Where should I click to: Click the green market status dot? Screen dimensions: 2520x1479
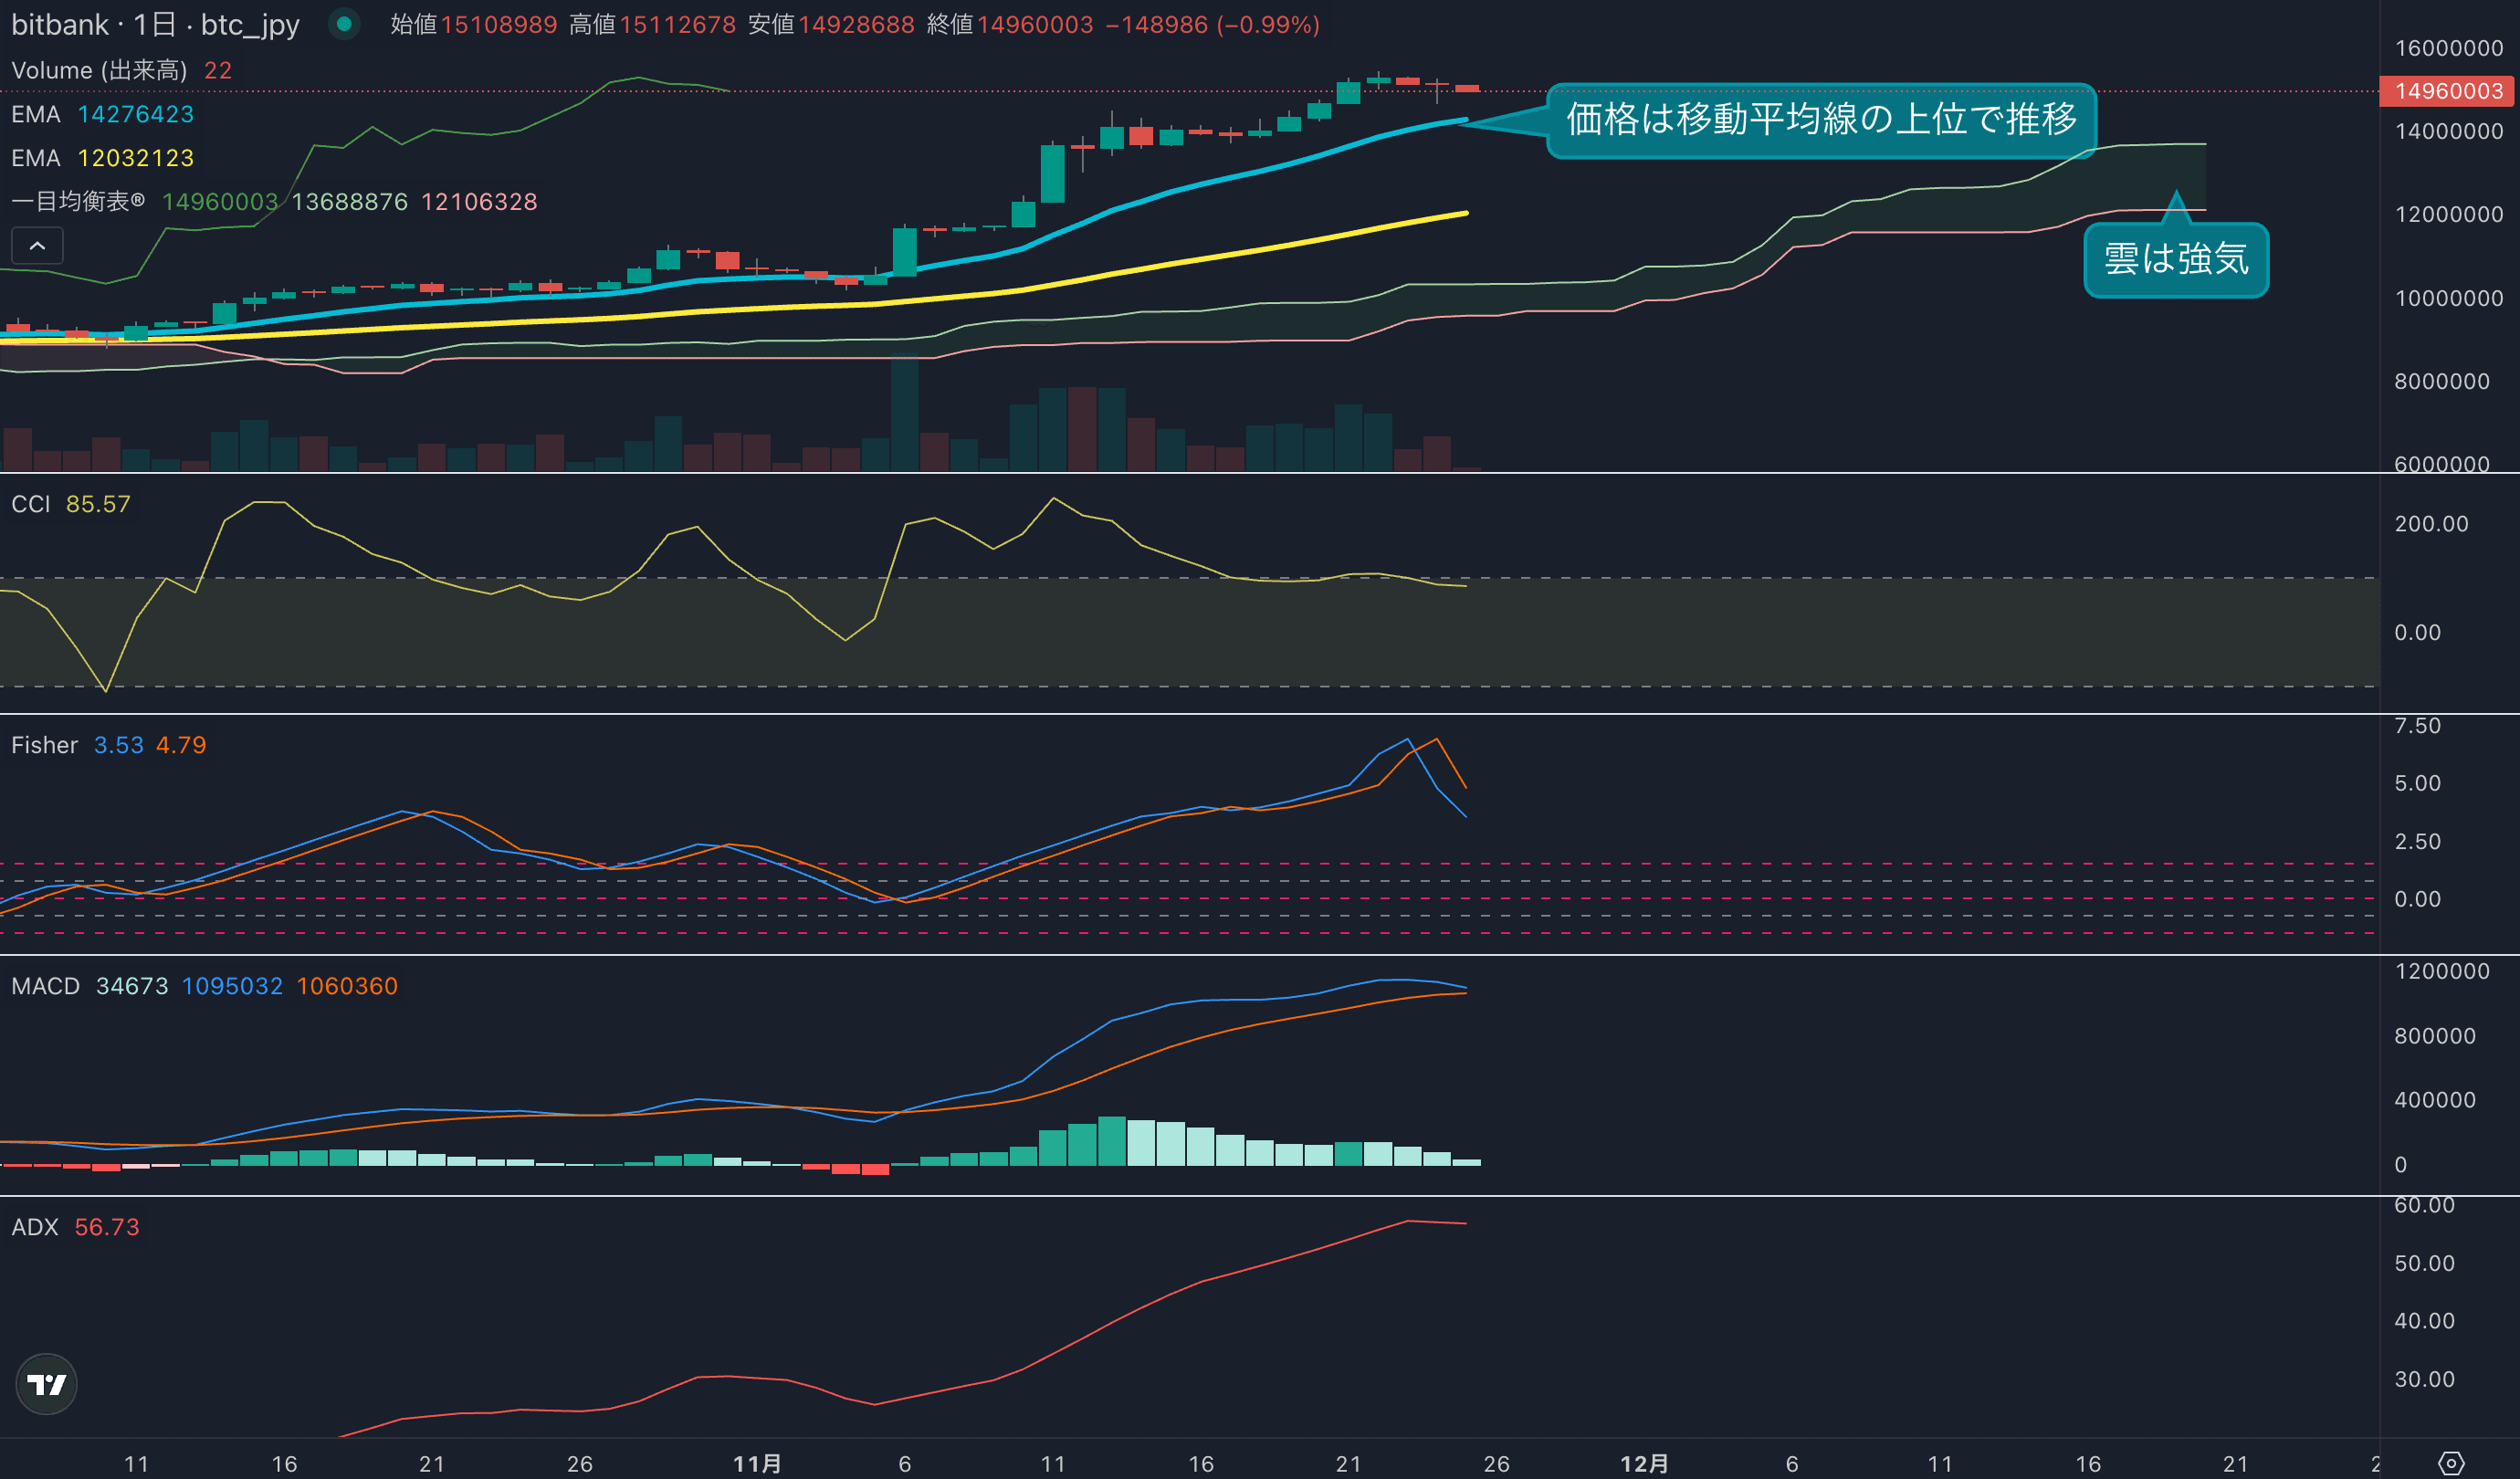point(344,24)
